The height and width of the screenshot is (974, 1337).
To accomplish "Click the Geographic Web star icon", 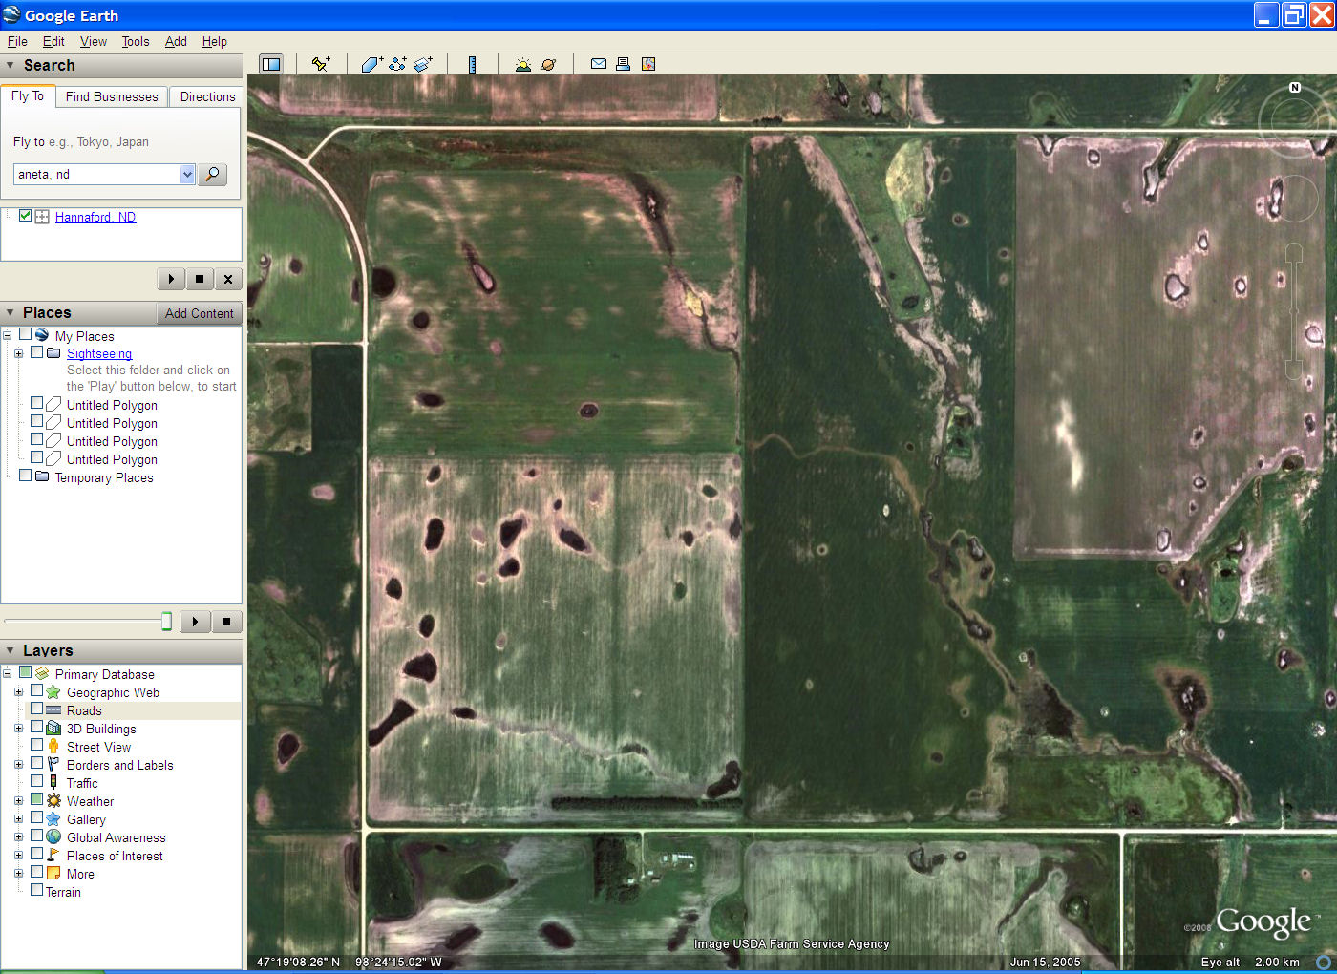I will pos(53,691).
